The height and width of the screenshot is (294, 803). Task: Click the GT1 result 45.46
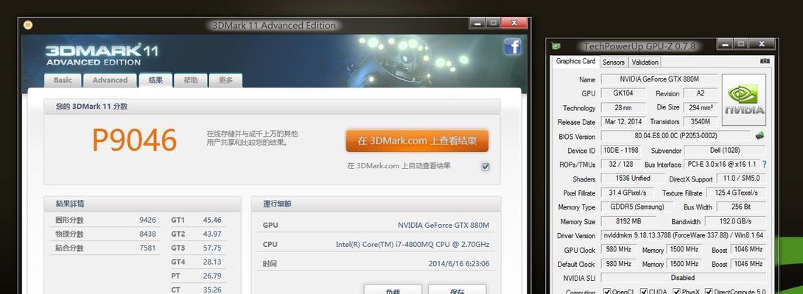point(212,220)
